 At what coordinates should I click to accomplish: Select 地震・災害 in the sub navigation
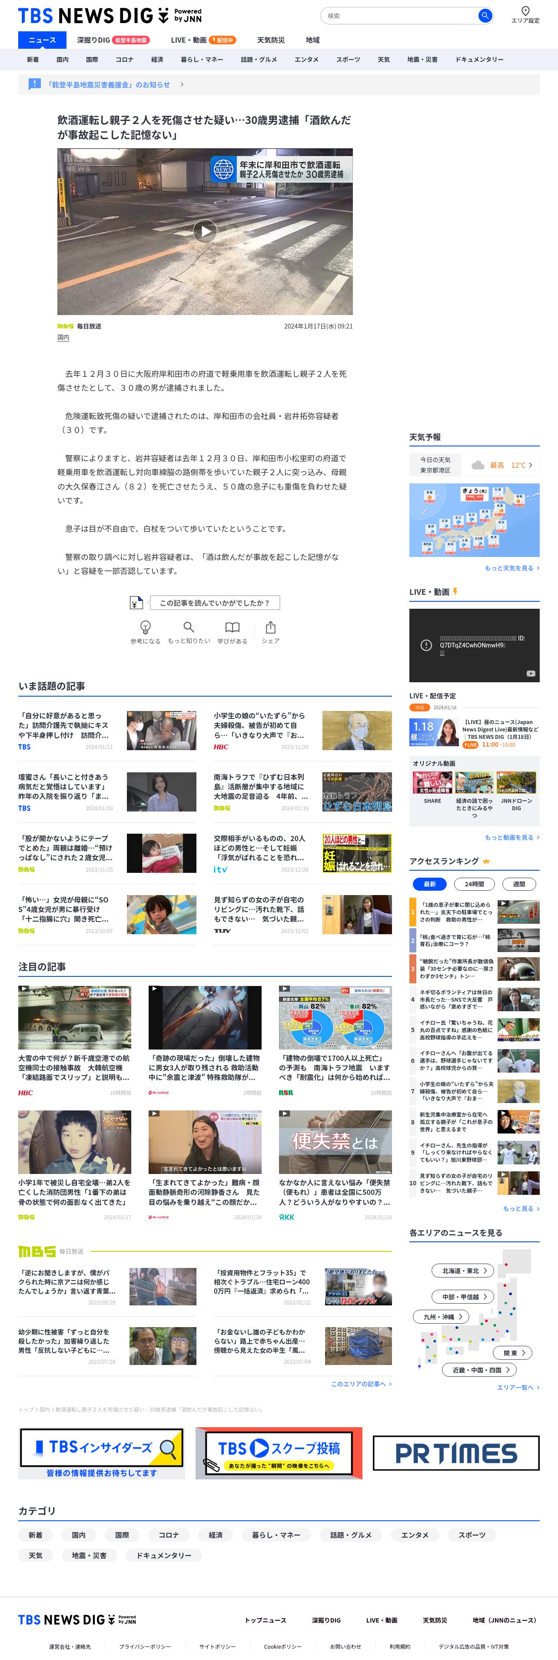coord(422,59)
